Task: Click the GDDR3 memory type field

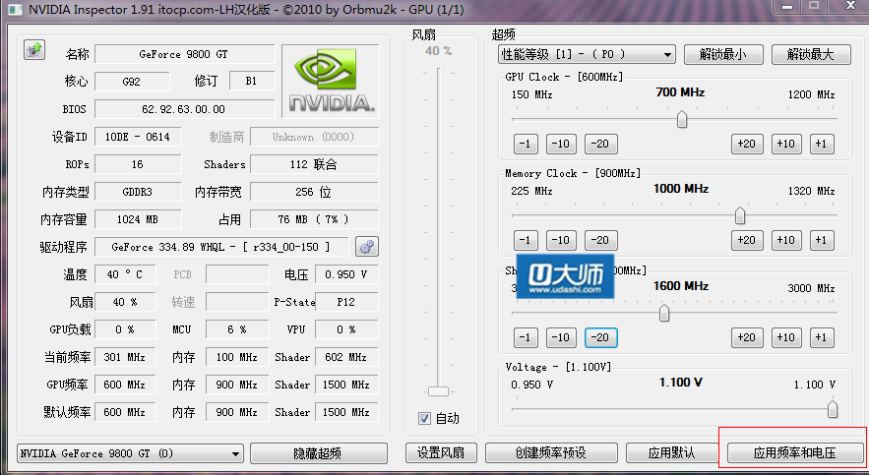Action: coord(138,192)
